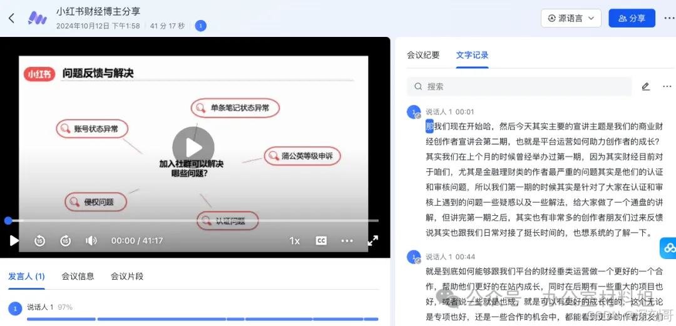
Task: Play video with large center play button
Action: click(193, 148)
